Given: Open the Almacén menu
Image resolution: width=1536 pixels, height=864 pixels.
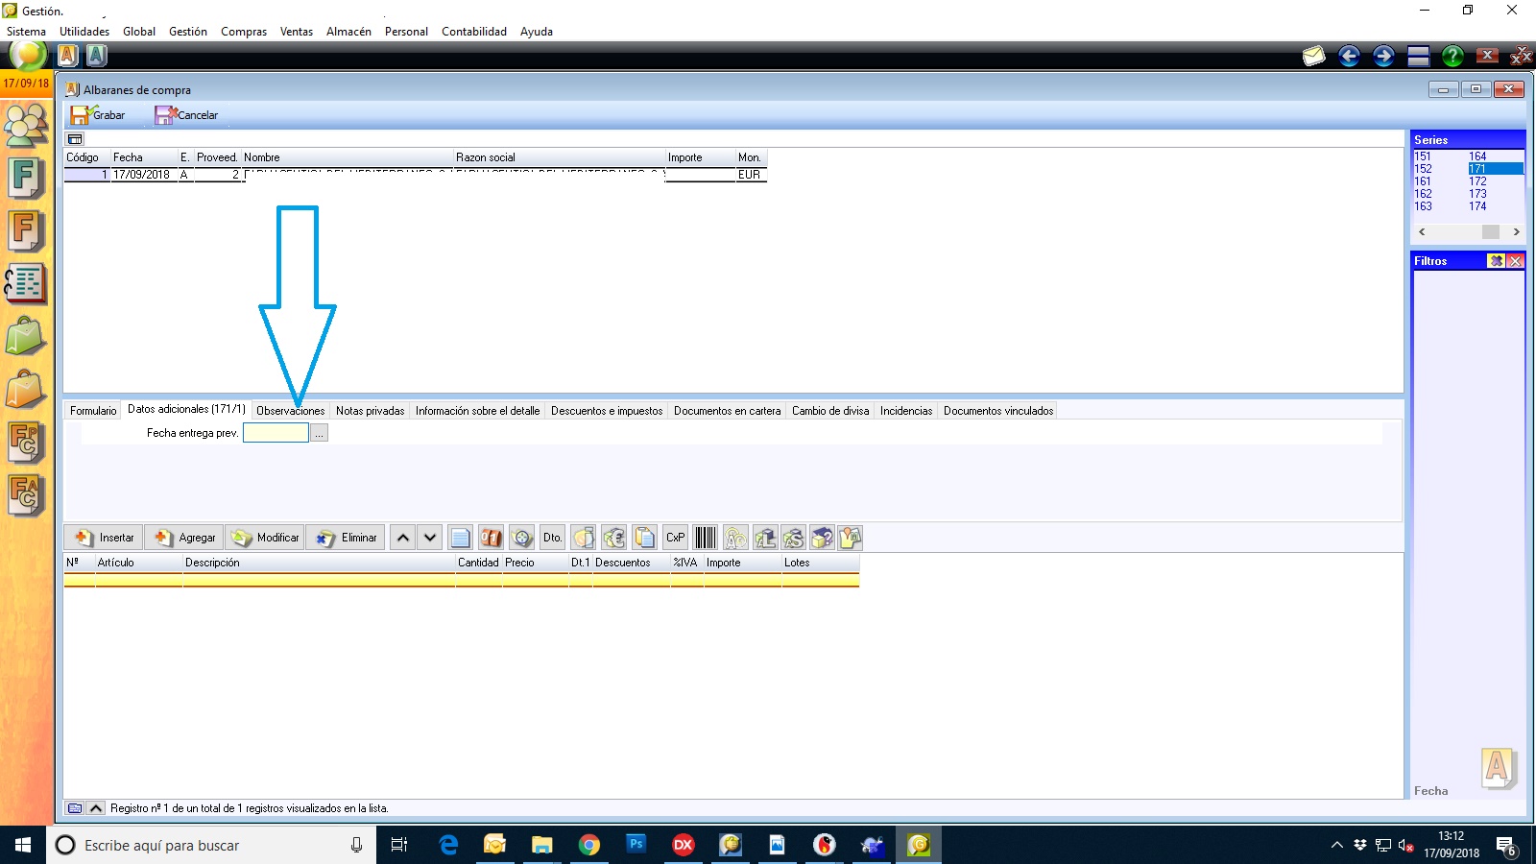Looking at the screenshot, I should pos(348,32).
